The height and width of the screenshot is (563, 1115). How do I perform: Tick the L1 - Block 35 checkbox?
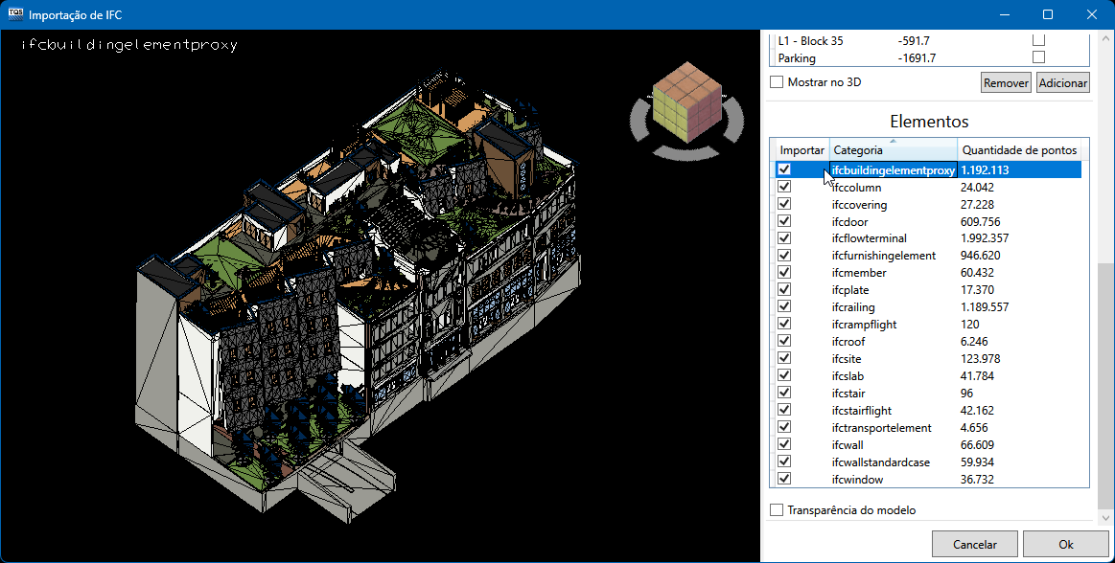tap(1038, 40)
